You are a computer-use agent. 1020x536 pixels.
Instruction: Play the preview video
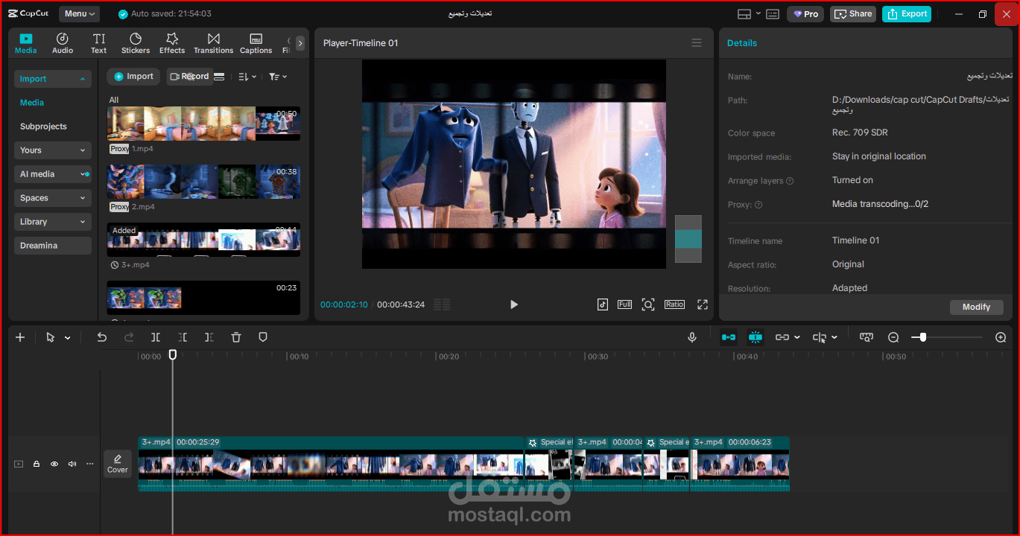pyautogui.click(x=513, y=304)
